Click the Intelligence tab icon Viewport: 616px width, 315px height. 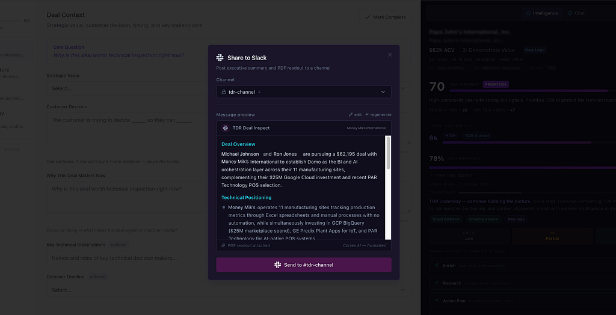click(529, 13)
